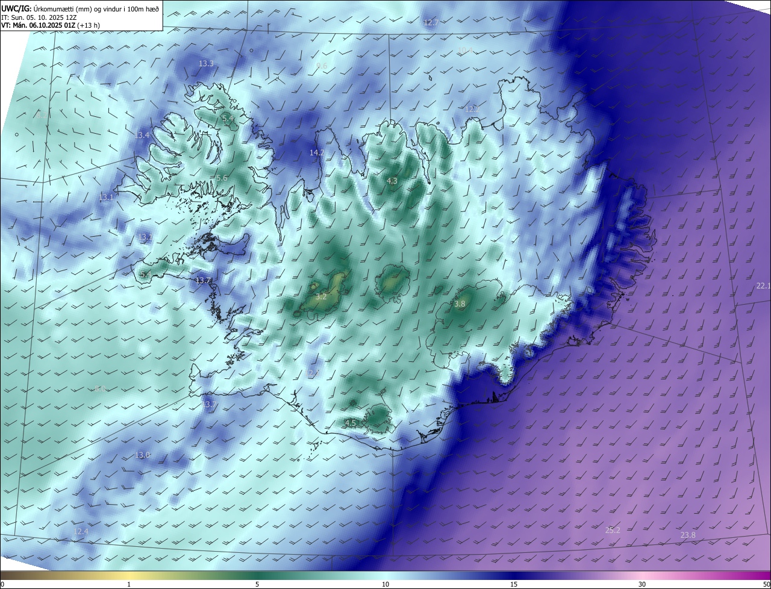Viewport: 771px width, 589px height.
Task: Click the 3.2 value label
Action: pos(321,296)
